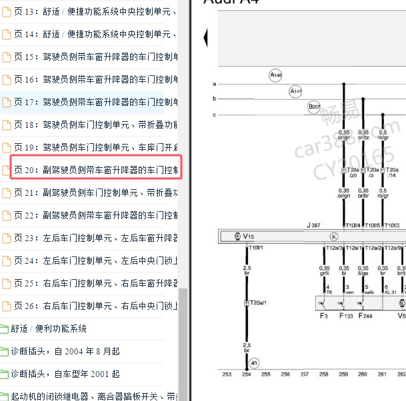Viewport: 406px width, 401px height.
Task: Click the K symbol in J387 unit
Action: tap(334, 236)
